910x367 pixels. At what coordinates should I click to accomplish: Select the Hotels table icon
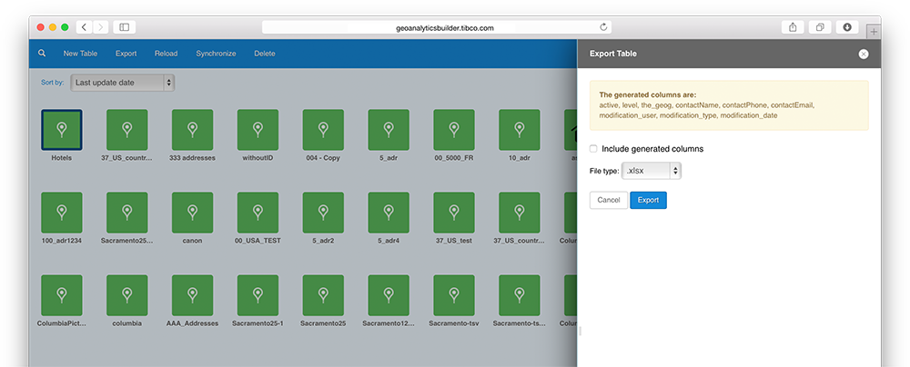[x=62, y=130]
